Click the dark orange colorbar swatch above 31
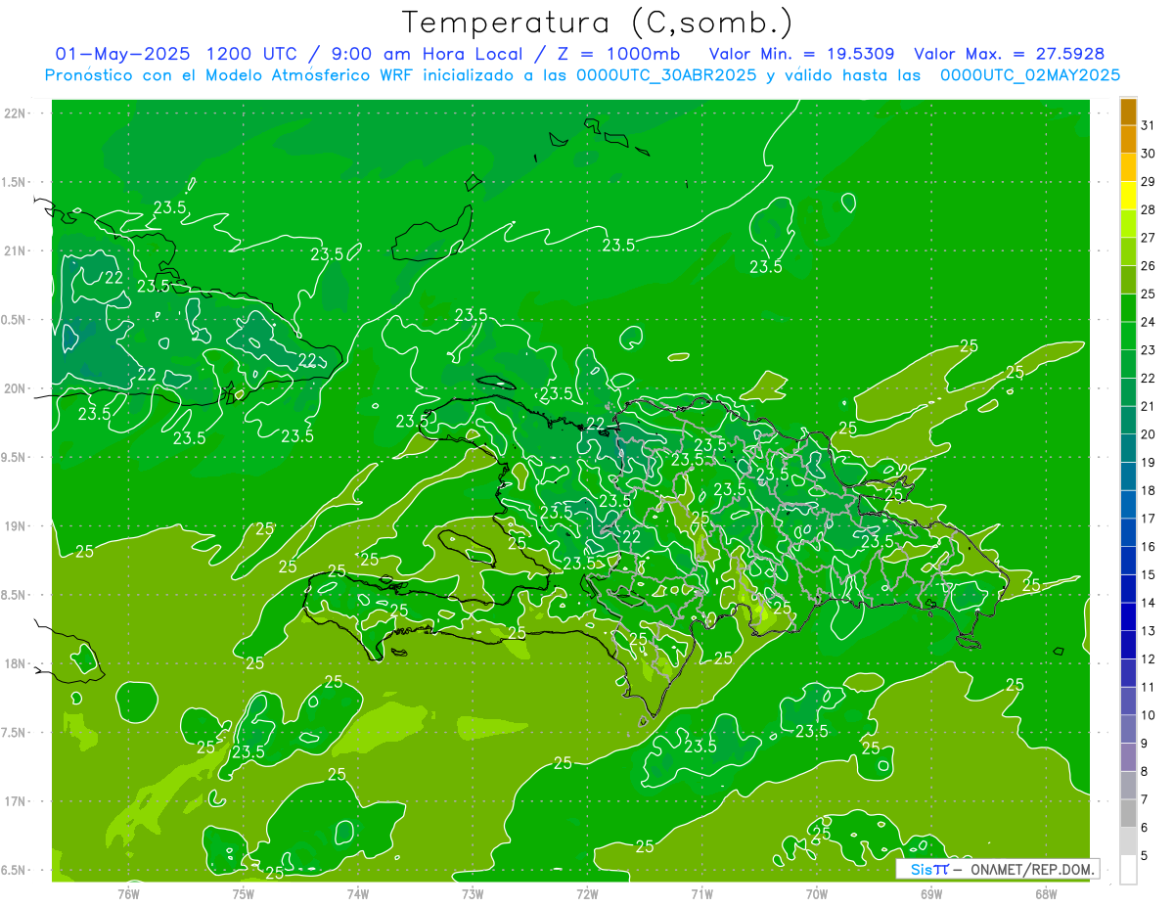This screenshot has height=907, width=1174. [x=1128, y=112]
